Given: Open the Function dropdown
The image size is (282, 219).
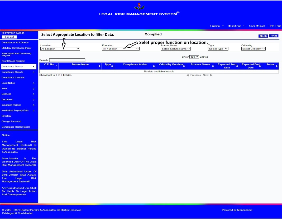Looking at the screenshot, I should pyautogui.click(x=121, y=49).
